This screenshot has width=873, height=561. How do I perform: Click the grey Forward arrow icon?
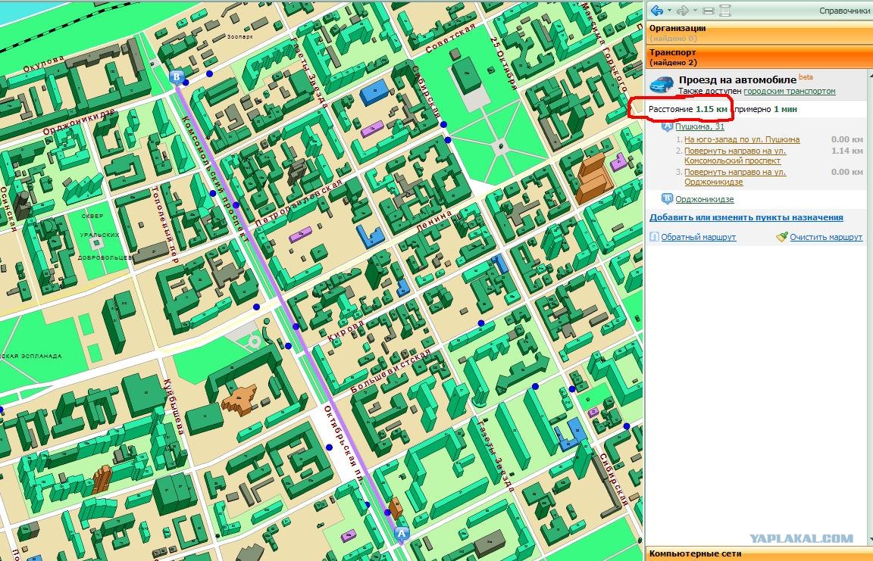(x=683, y=11)
